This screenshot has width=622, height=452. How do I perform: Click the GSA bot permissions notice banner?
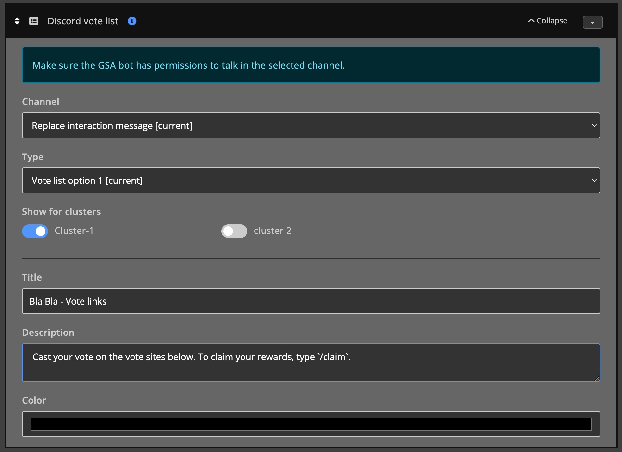pyautogui.click(x=311, y=65)
